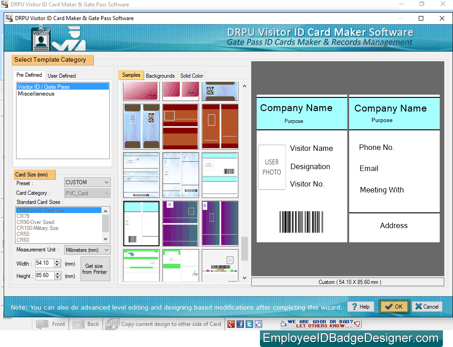Click the Facebook share icon

pyautogui.click(x=240, y=324)
